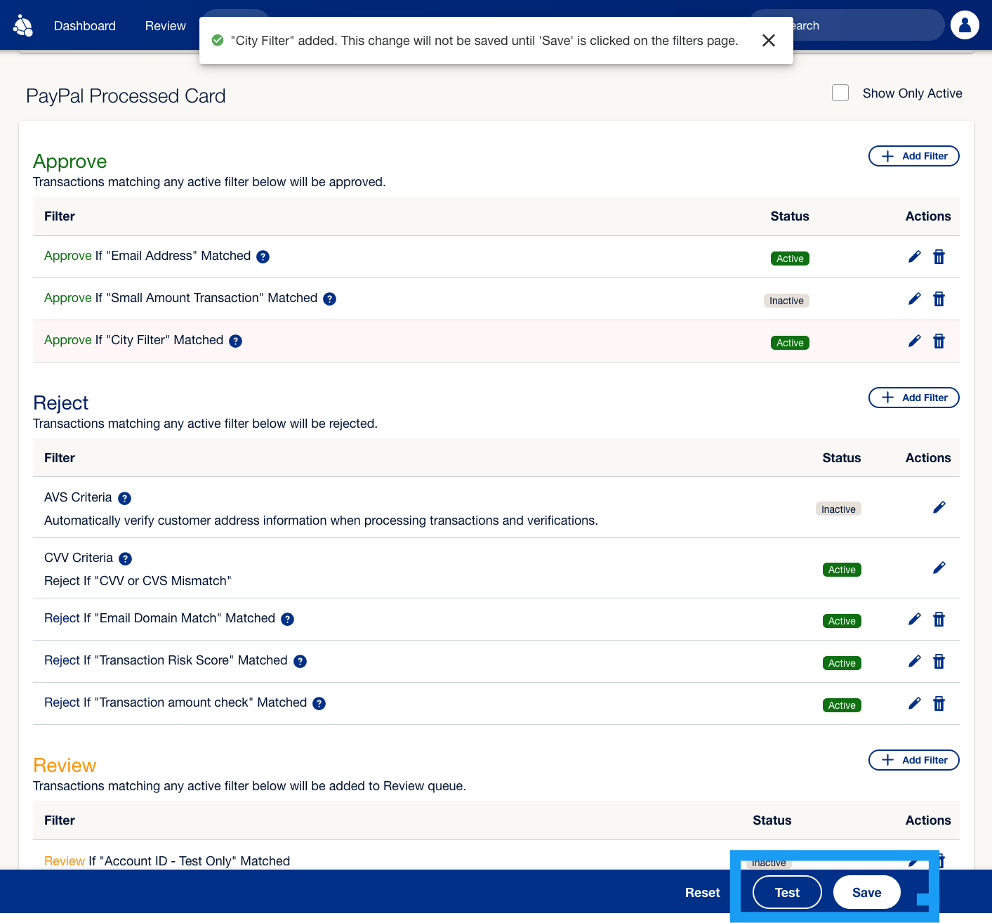Screen dimensions: 992x923
Task: Delete the Email Domain Match filter
Action: coord(939,620)
